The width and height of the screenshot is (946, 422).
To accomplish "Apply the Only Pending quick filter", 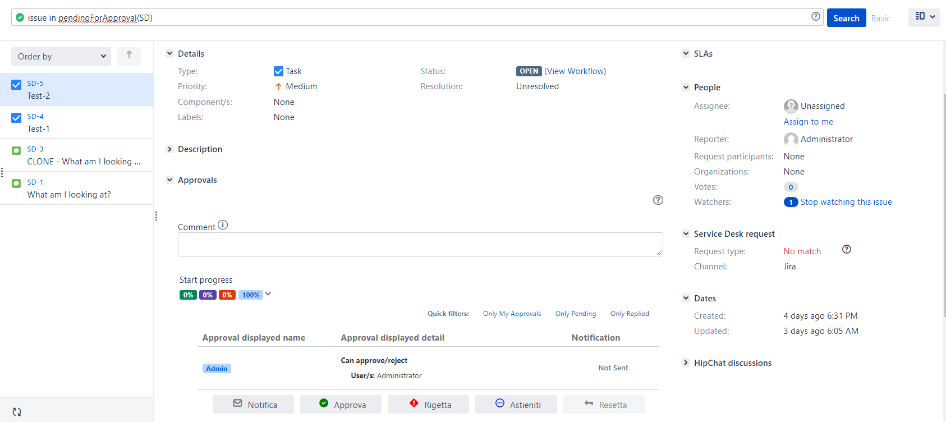I will coord(575,314).
